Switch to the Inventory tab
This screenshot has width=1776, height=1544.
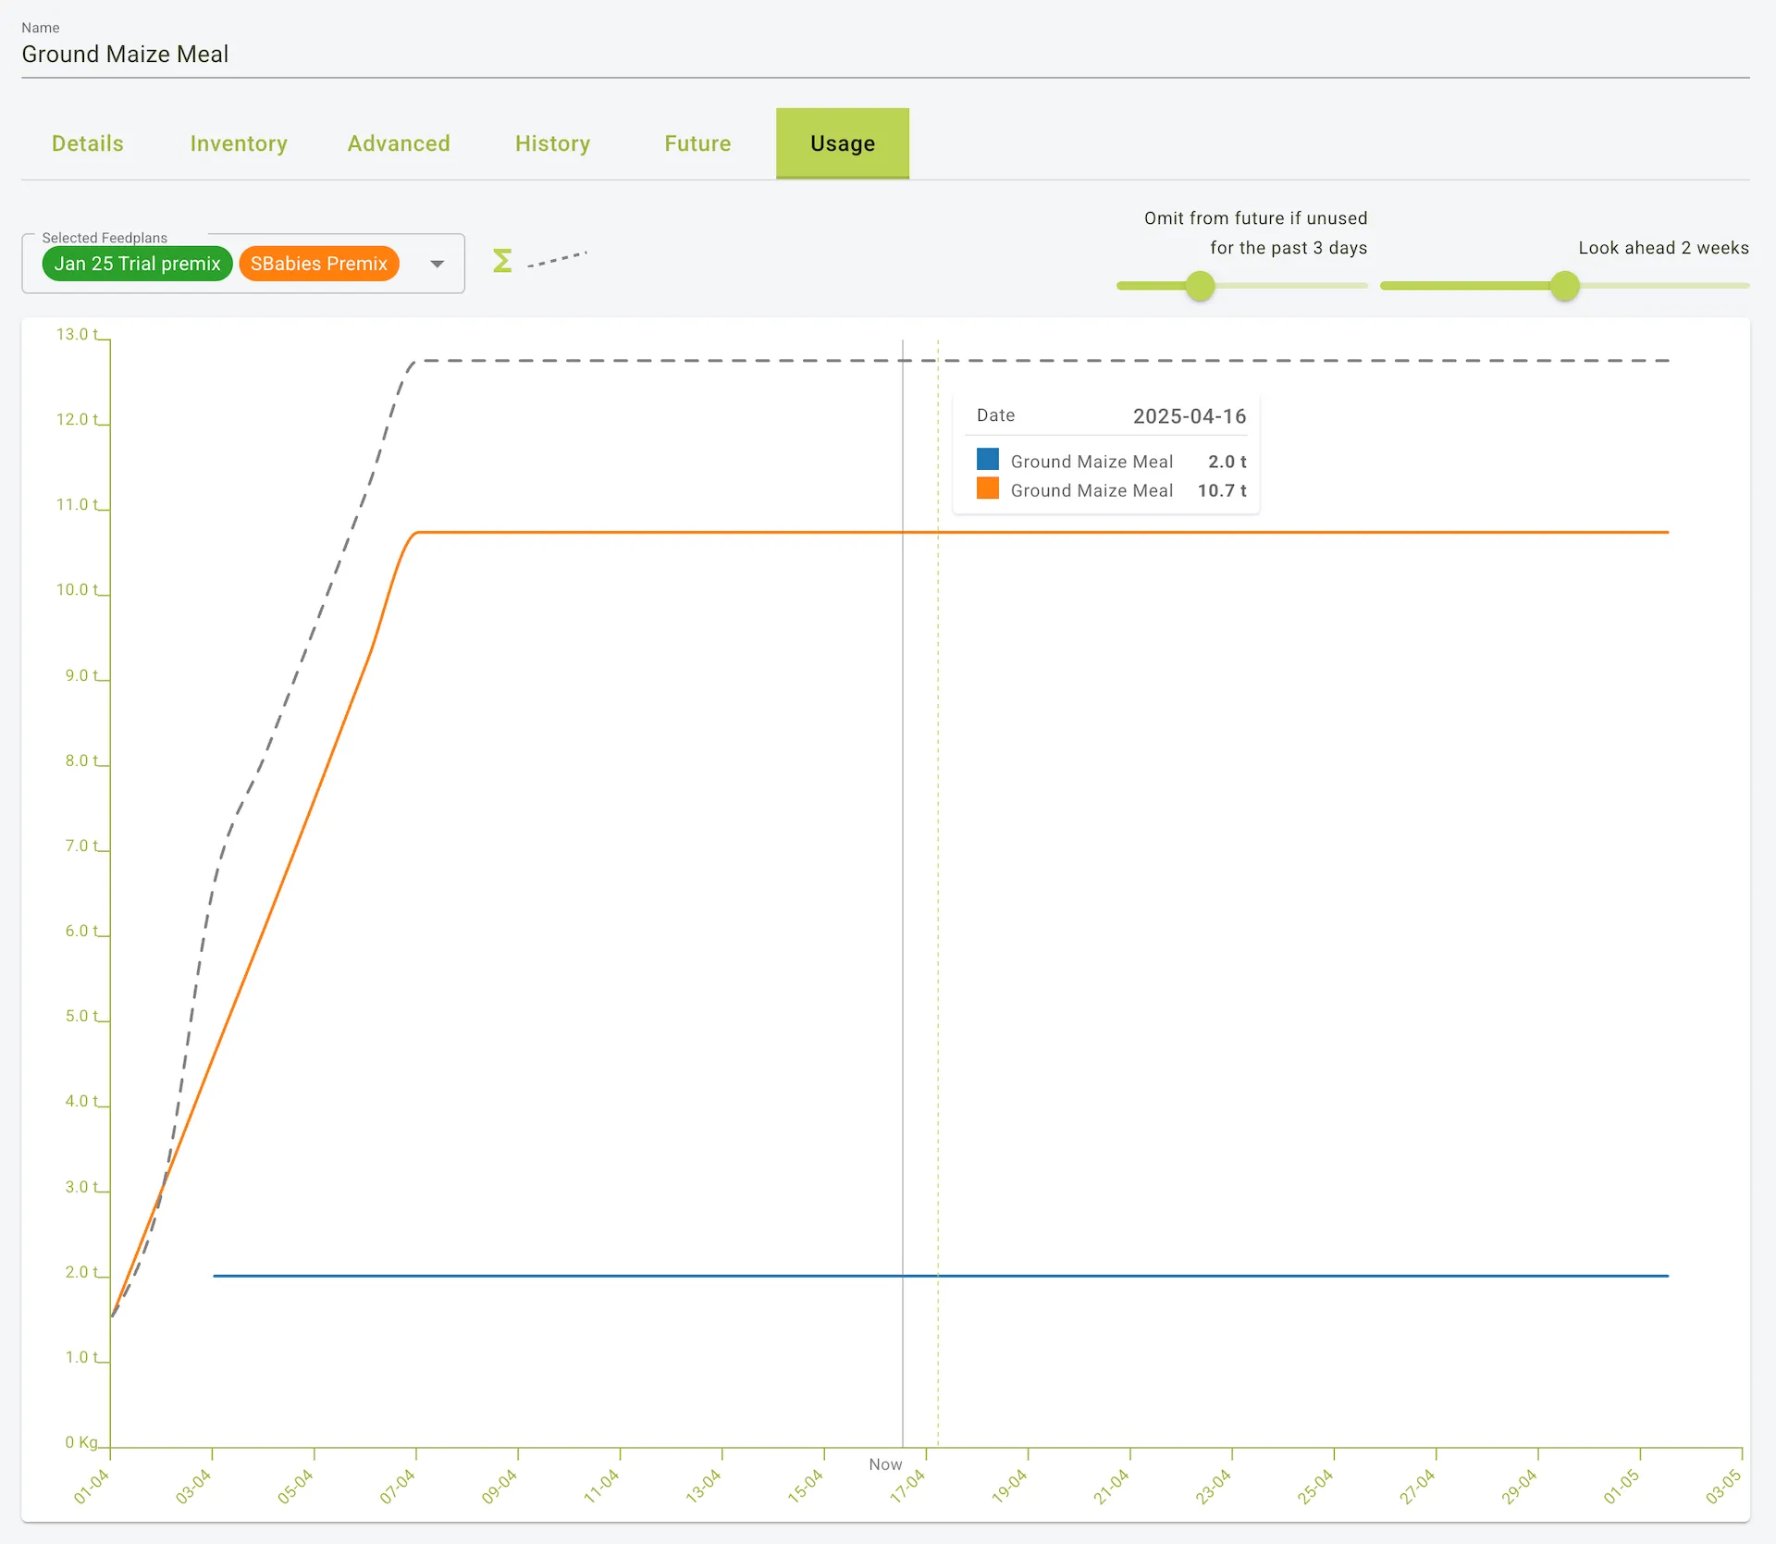tap(239, 143)
